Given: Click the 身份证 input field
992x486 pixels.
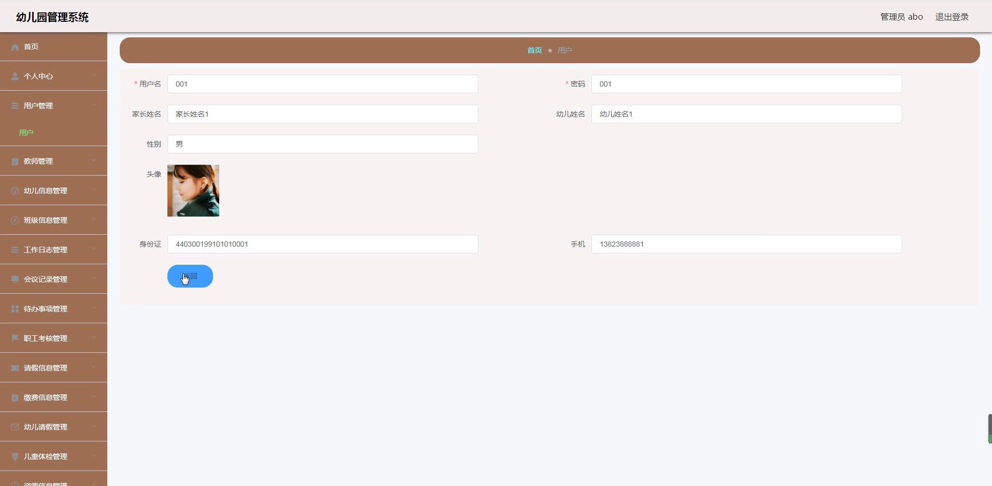Looking at the screenshot, I should (322, 244).
